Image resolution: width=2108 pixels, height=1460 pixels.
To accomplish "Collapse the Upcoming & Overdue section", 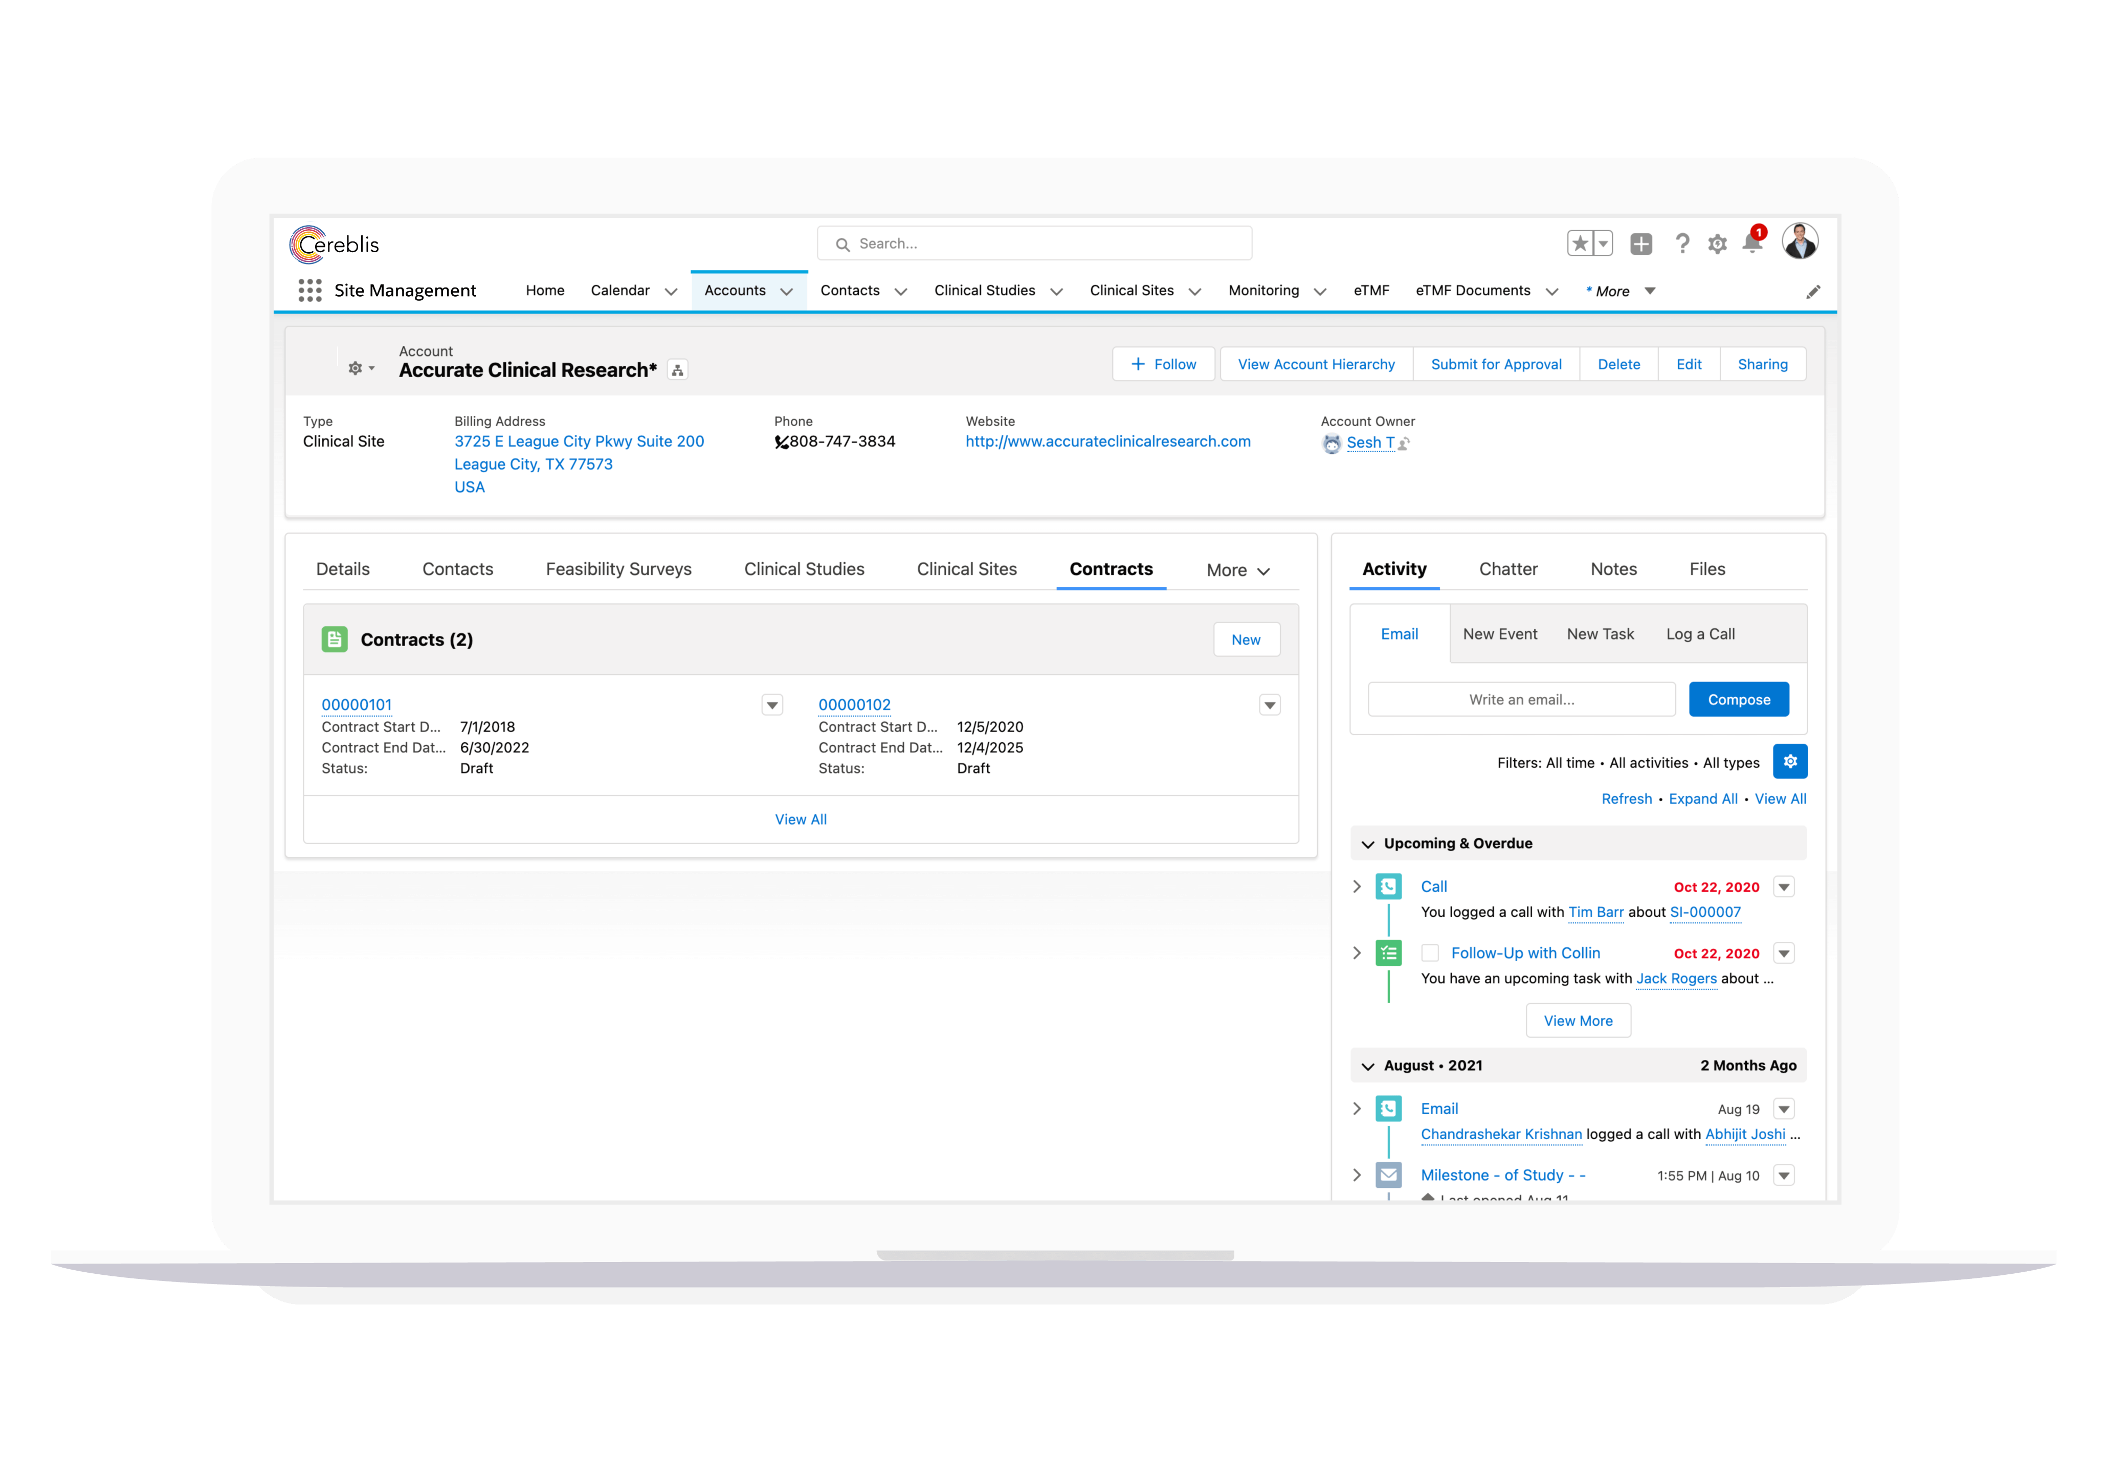I will [x=1368, y=845].
